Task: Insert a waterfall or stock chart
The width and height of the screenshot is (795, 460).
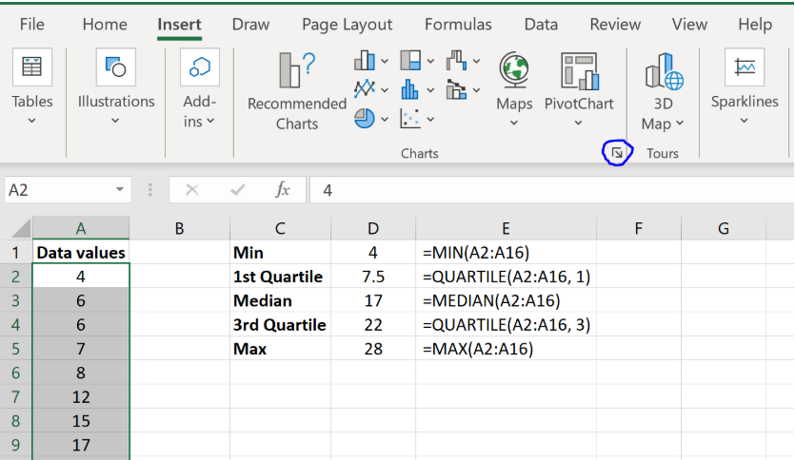Action: [x=457, y=62]
